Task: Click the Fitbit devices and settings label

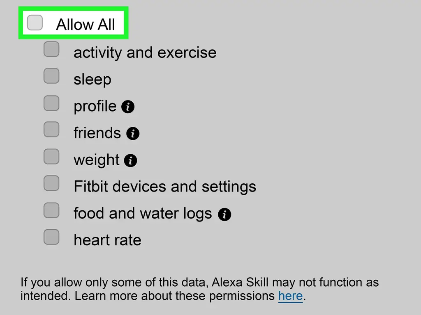Action: point(164,186)
